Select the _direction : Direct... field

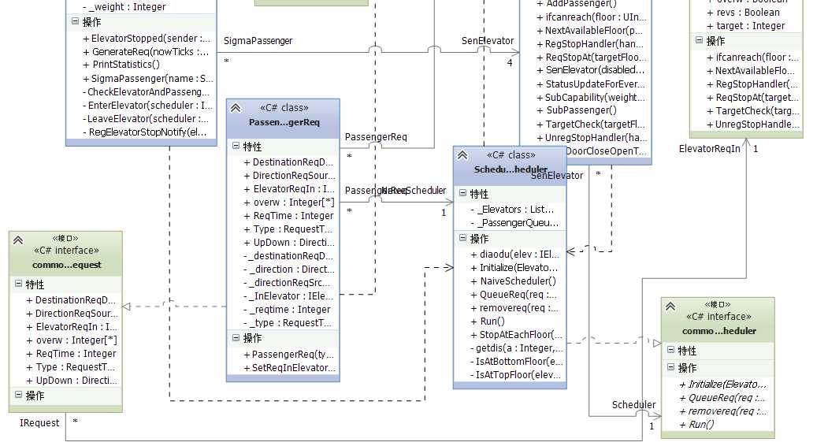[289, 269]
